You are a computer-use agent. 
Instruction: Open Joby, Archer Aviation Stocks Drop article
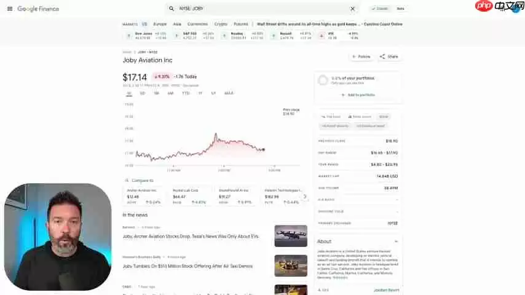point(191,237)
